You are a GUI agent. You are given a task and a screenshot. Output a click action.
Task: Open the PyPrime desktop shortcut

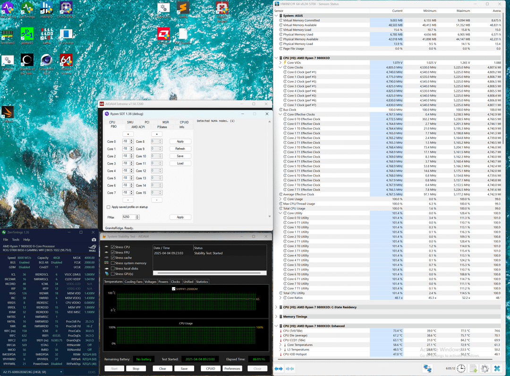pyautogui.click(x=8, y=62)
